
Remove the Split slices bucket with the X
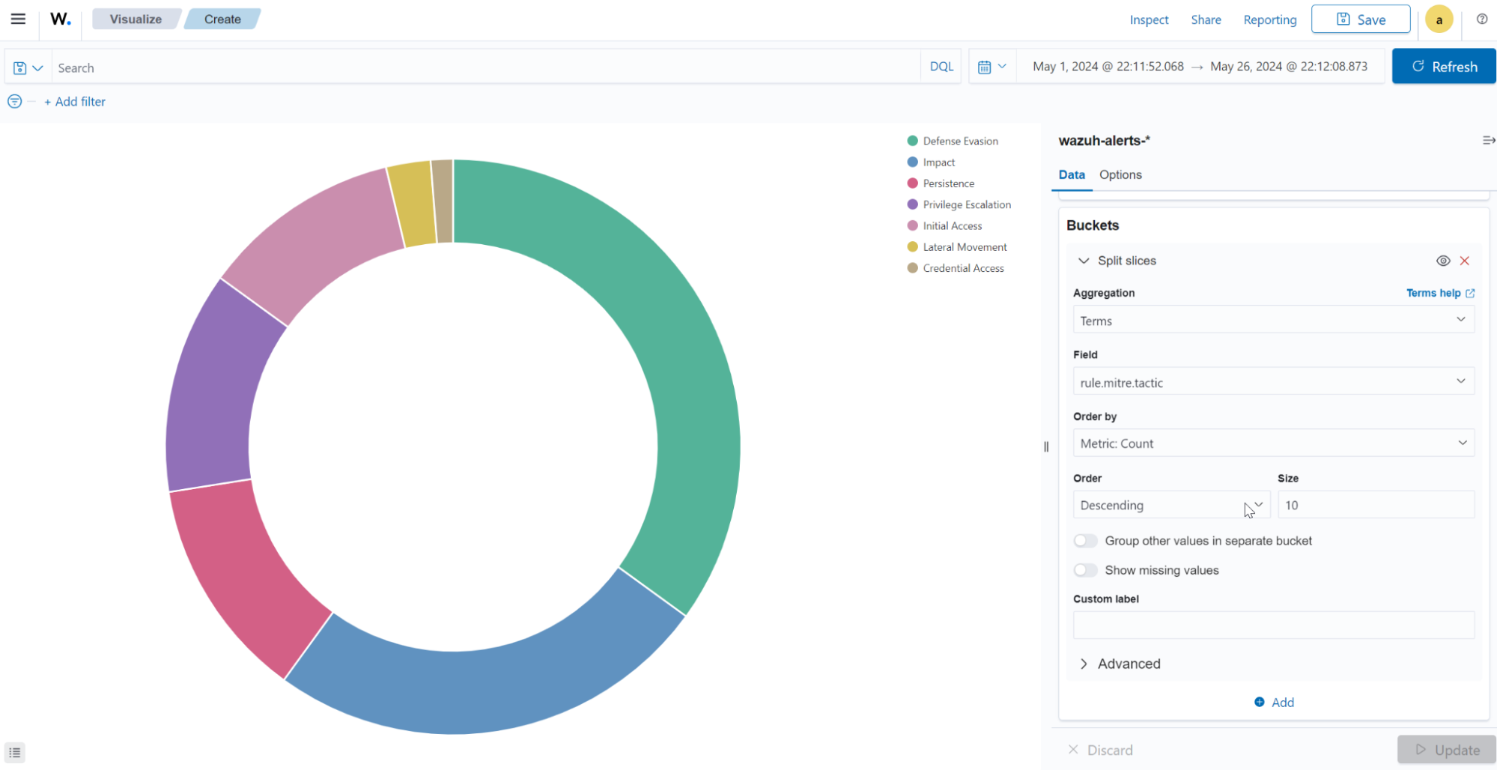coord(1465,261)
